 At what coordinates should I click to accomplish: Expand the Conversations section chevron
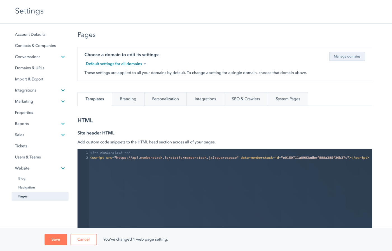coord(63,57)
